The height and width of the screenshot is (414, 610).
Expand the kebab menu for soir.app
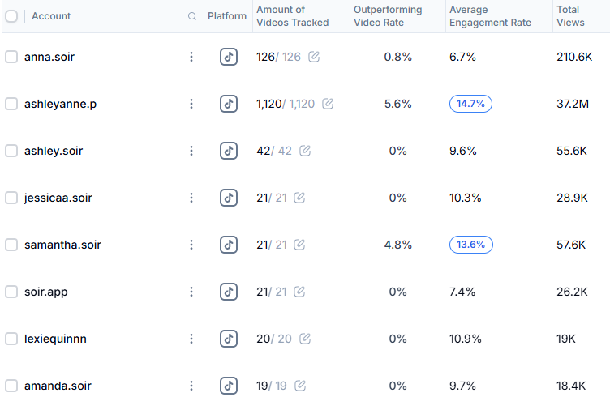click(191, 292)
